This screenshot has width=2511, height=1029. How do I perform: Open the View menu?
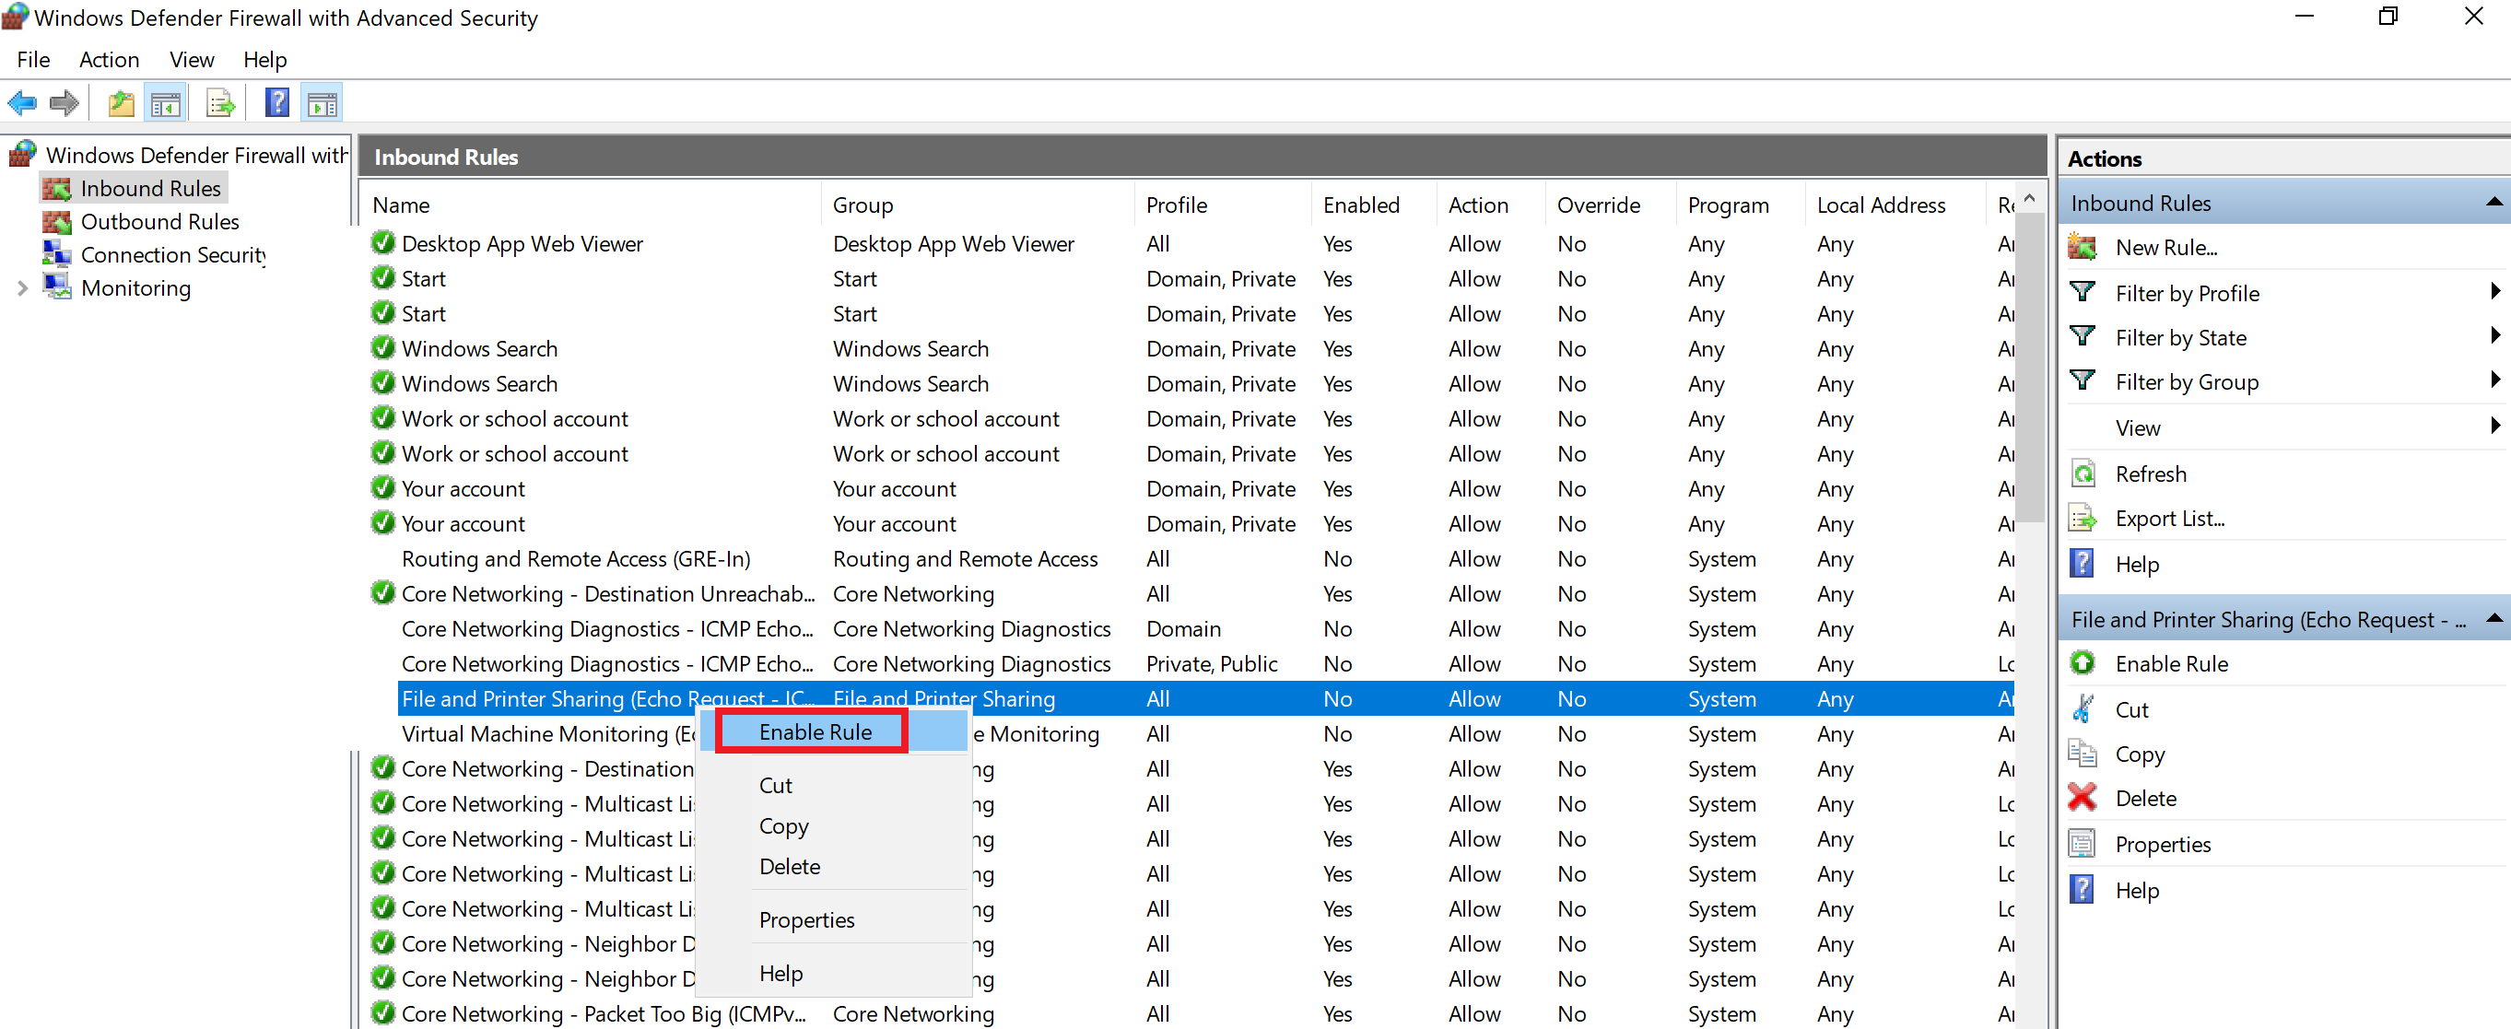click(x=192, y=60)
